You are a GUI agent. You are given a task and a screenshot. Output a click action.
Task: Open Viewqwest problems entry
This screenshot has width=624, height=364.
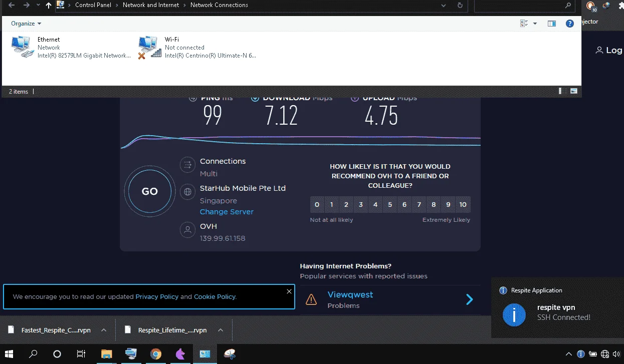point(390,299)
